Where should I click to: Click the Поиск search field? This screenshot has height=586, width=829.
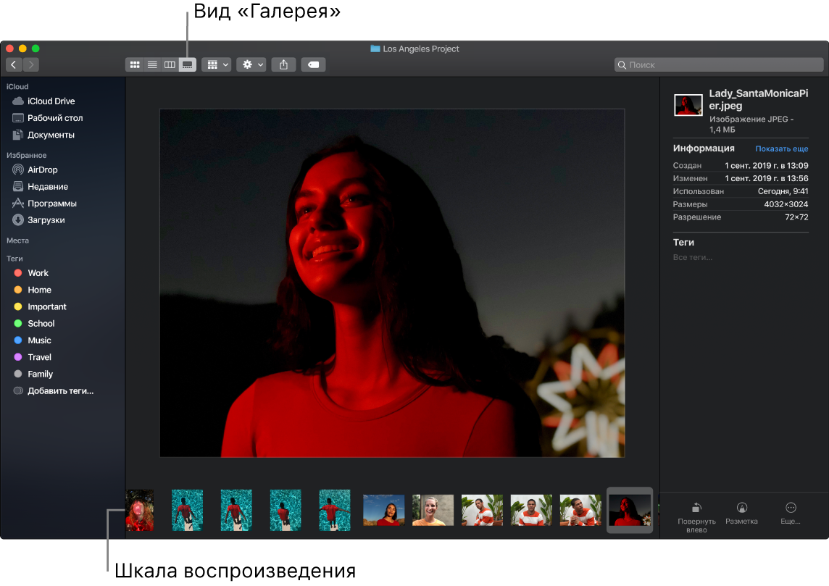717,64
